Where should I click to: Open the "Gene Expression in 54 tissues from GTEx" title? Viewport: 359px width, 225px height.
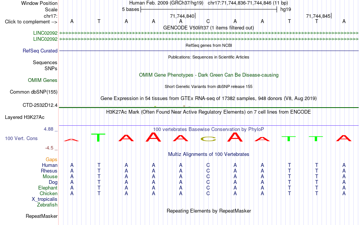pos(209,98)
